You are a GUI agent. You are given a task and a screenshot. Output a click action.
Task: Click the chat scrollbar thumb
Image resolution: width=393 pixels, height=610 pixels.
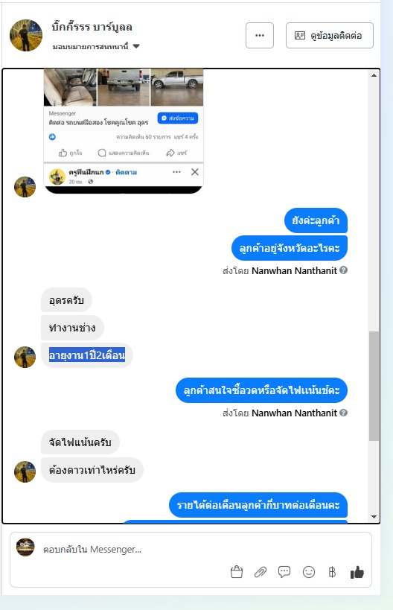tap(374, 386)
